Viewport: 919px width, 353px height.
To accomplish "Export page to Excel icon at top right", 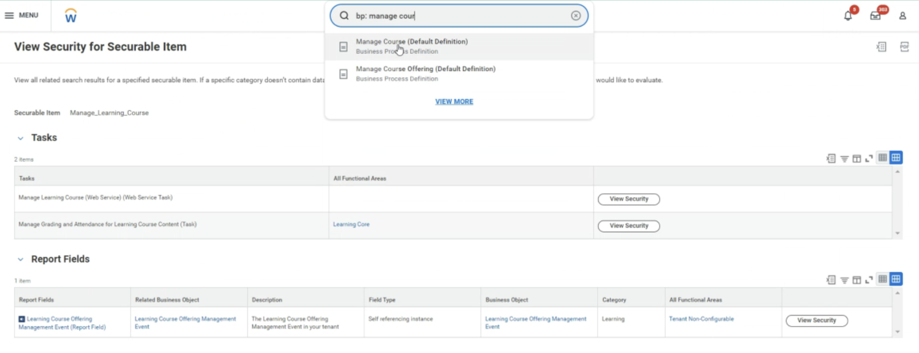I will click(x=881, y=47).
